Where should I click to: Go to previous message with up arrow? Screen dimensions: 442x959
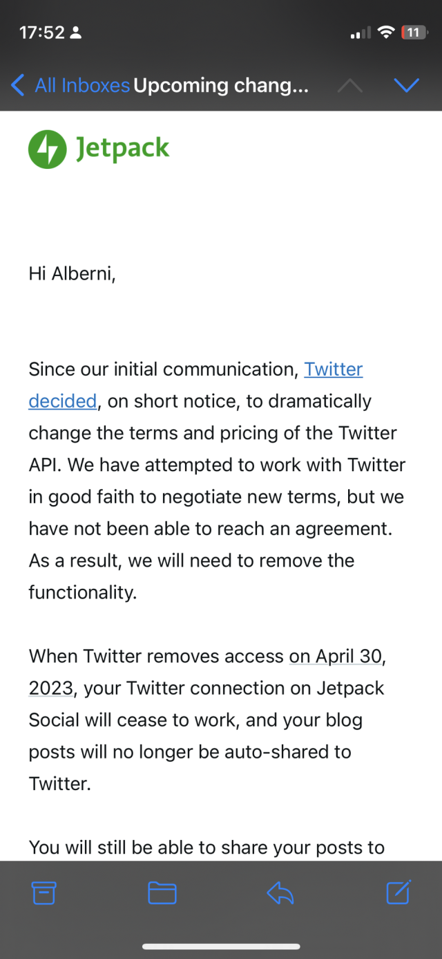[x=349, y=85]
